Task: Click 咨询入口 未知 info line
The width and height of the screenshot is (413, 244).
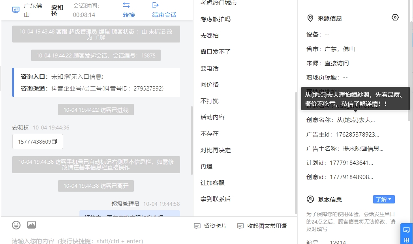Action: coord(62,77)
